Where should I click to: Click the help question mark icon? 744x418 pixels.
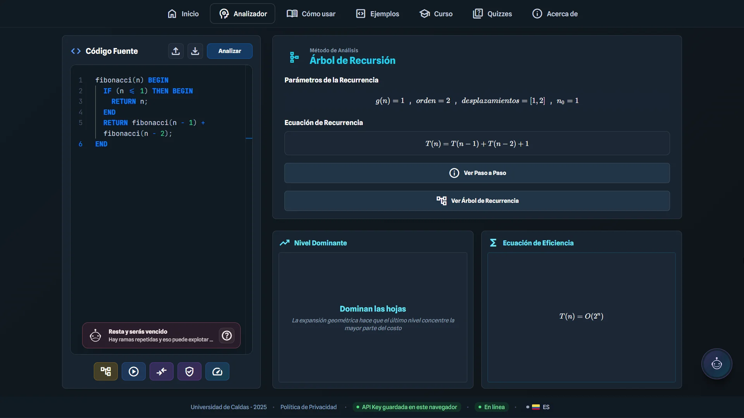(x=227, y=336)
